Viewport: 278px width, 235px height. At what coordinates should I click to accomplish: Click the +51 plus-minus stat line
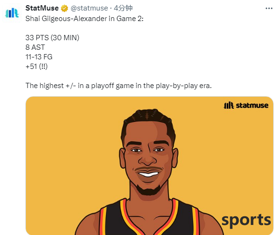(x=36, y=67)
